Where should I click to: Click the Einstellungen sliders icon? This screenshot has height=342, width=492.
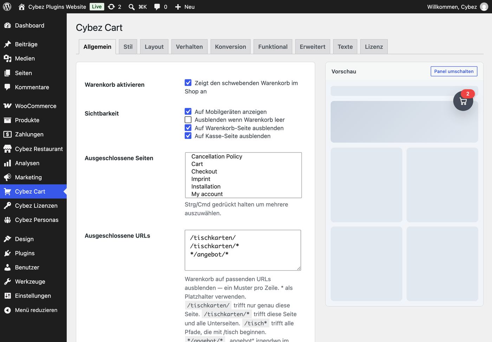click(7, 296)
